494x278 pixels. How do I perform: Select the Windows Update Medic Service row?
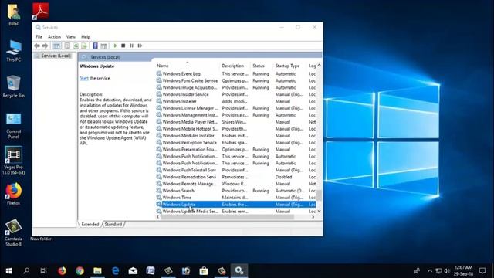point(235,212)
